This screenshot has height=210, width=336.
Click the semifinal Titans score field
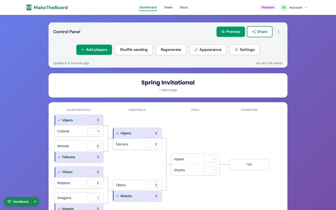pyautogui.click(x=152, y=185)
